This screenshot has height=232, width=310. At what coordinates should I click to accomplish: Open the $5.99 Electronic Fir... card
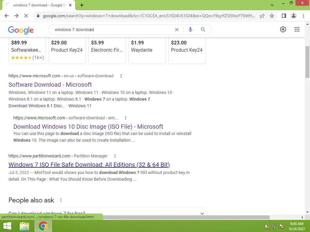point(107,50)
